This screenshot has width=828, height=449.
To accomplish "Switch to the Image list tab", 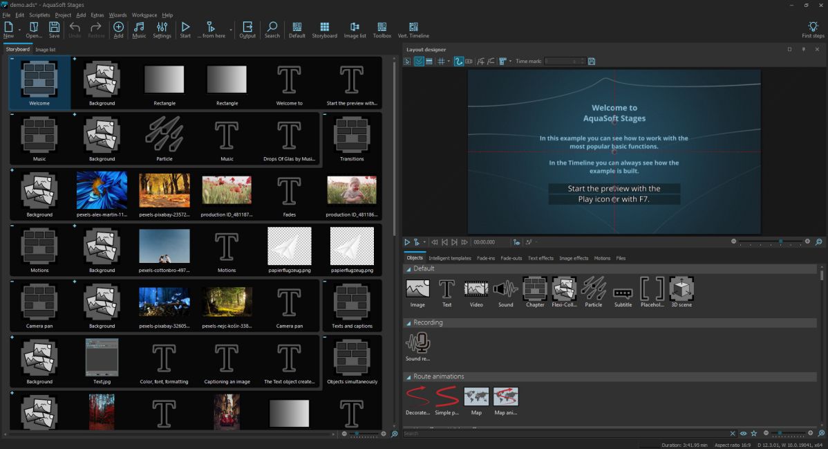I will pyautogui.click(x=46, y=49).
